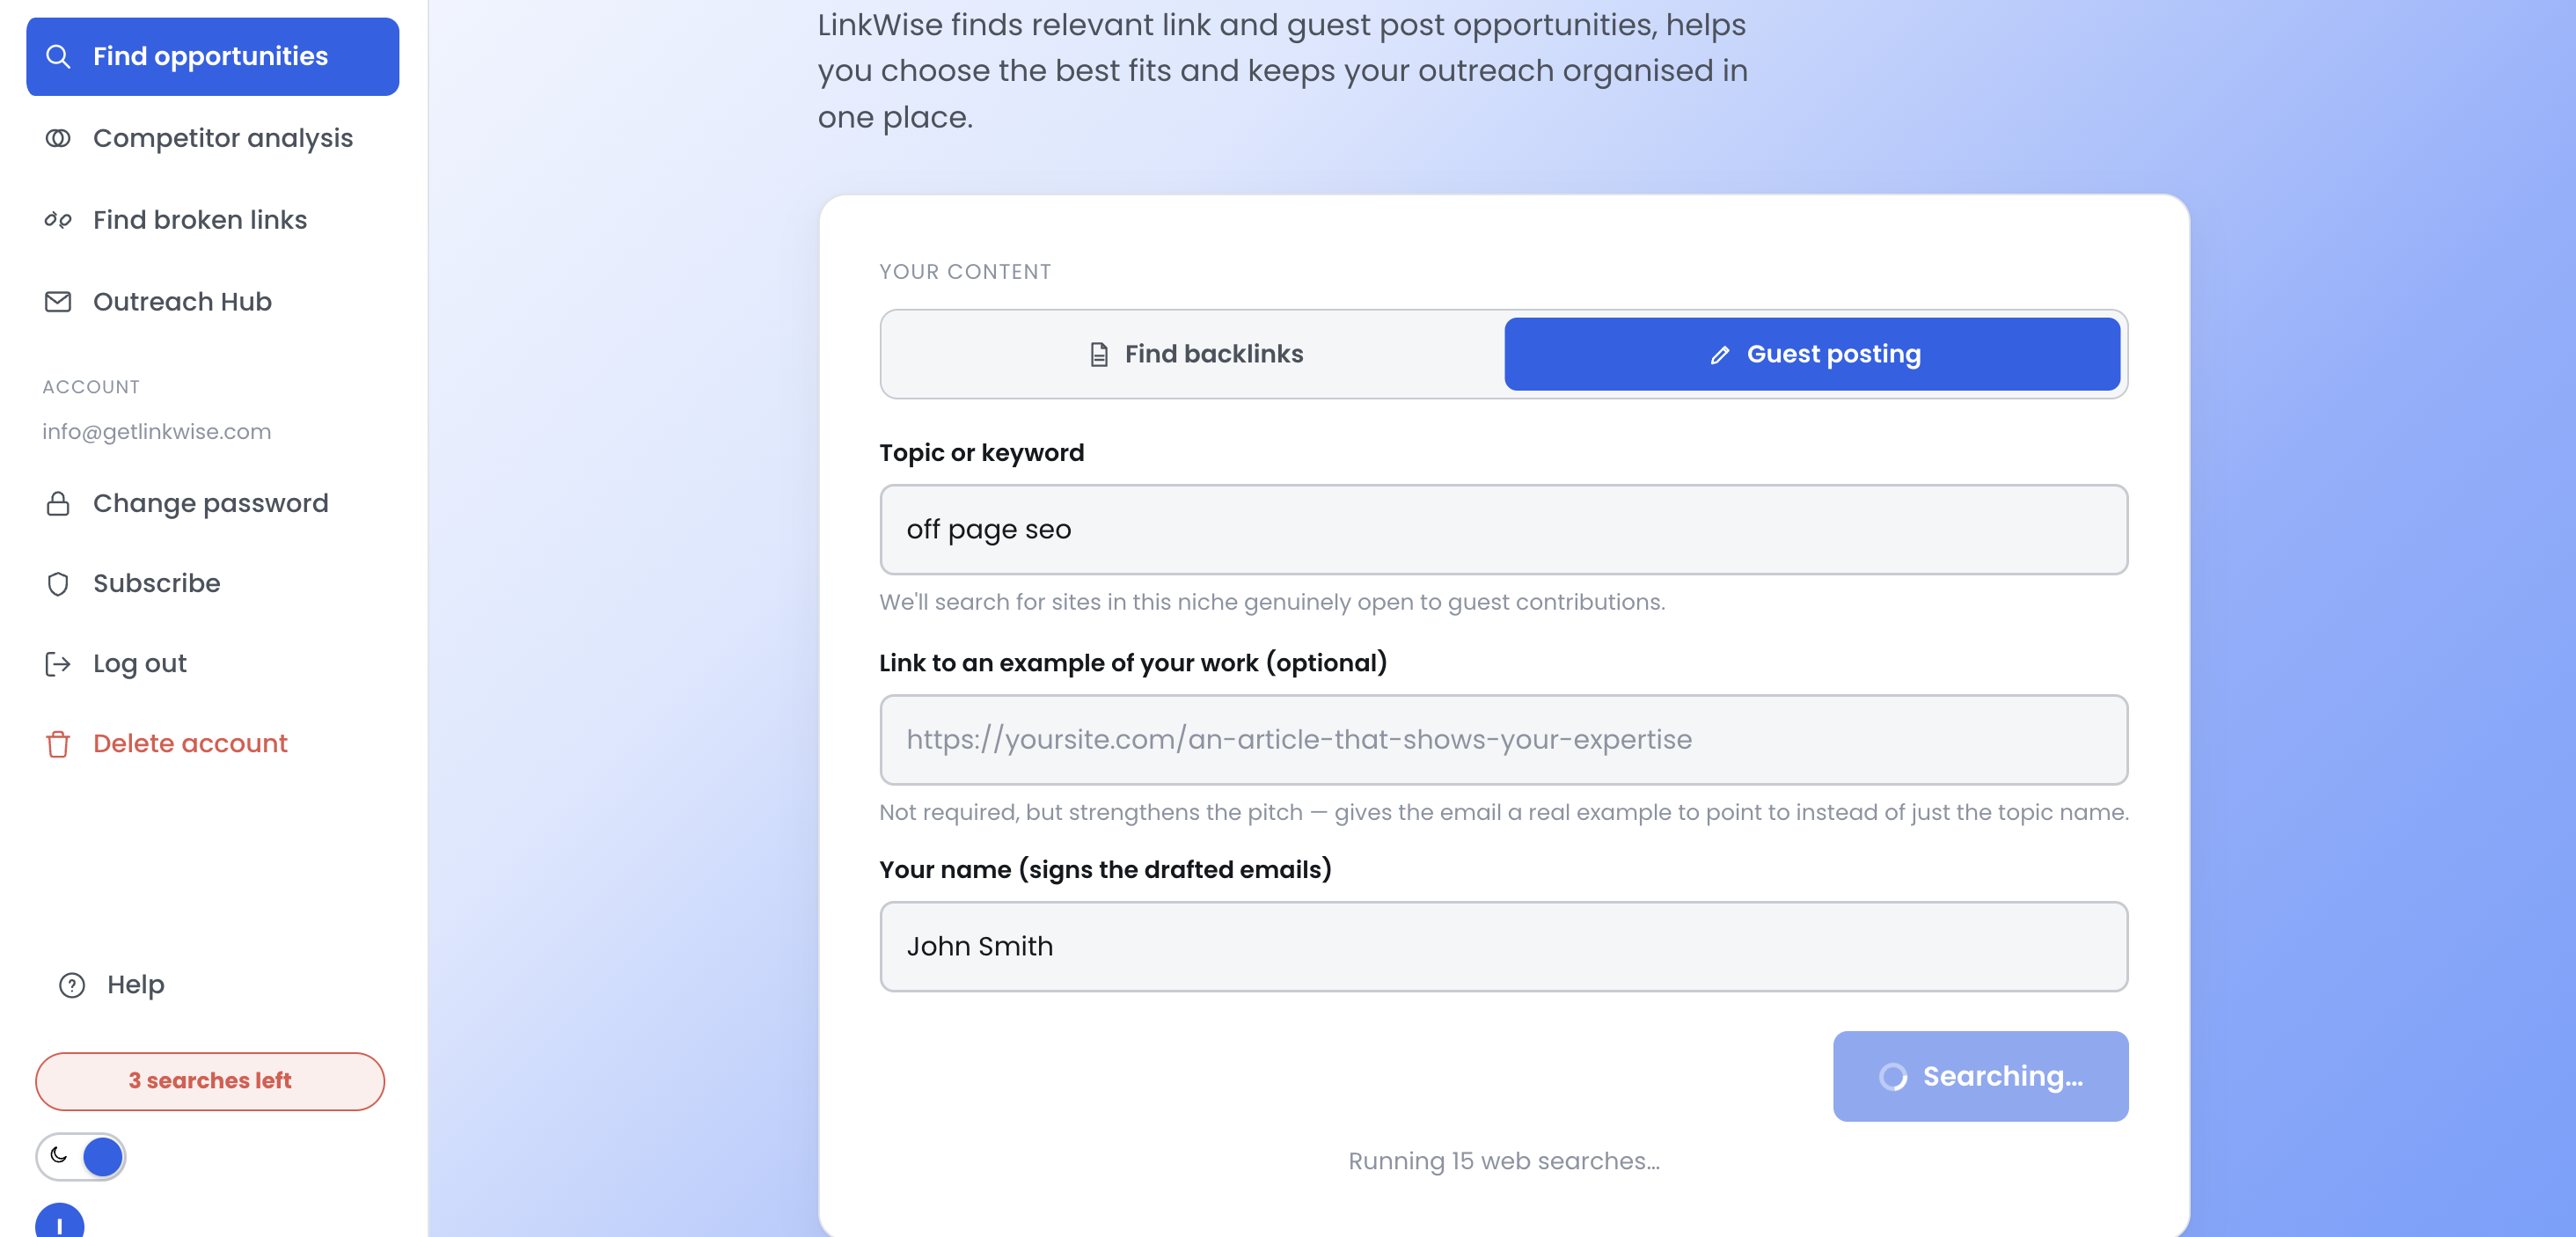
Task: Click the shield icon beside Subscribe
Action: [x=58, y=583]
